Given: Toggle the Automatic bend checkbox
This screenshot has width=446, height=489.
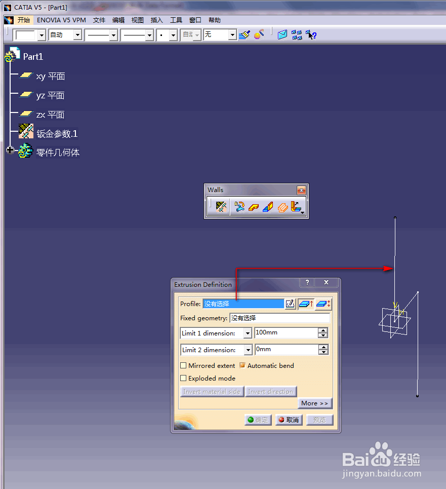Looking at the screenshot, I should [242, 365].
